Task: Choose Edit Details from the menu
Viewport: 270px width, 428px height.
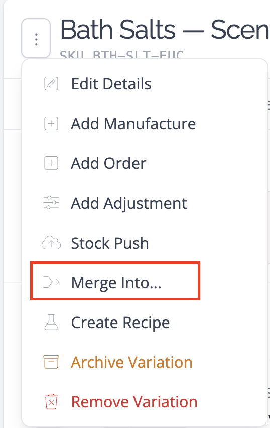Action: point(111,84)
